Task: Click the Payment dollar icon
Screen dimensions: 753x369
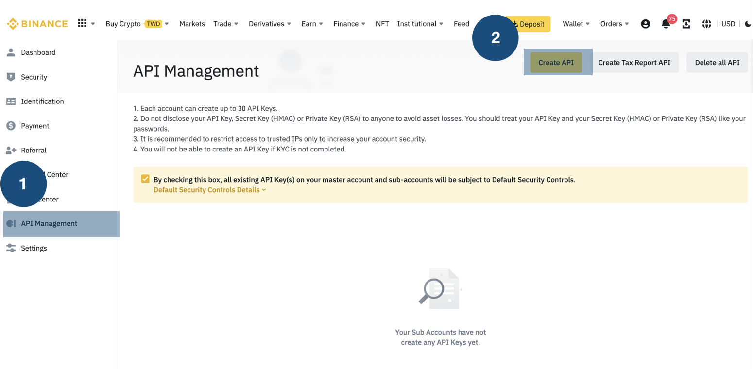Action: 11,126
